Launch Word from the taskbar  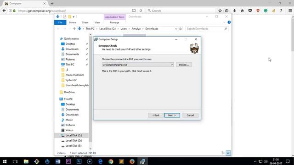[58, 161]
